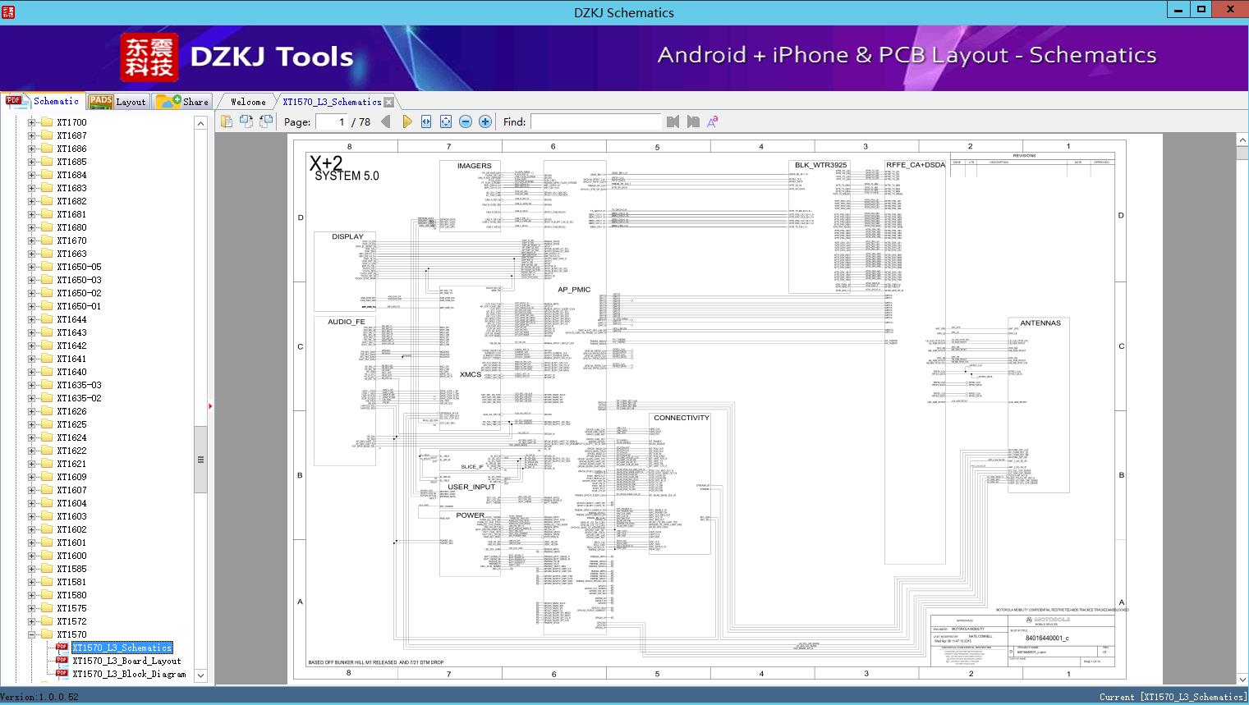Viewport: 1249px width, 705px height.
Task: Select the XT1570_L3_Board_Layout tree item
Action: tap(126, 661)
